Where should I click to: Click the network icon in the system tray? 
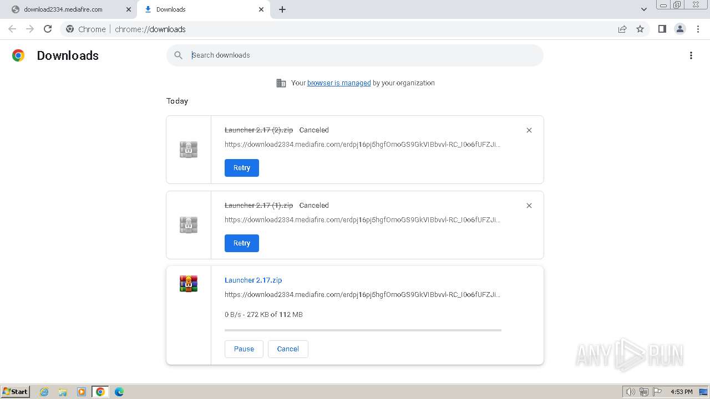click(x=644, y=392)
